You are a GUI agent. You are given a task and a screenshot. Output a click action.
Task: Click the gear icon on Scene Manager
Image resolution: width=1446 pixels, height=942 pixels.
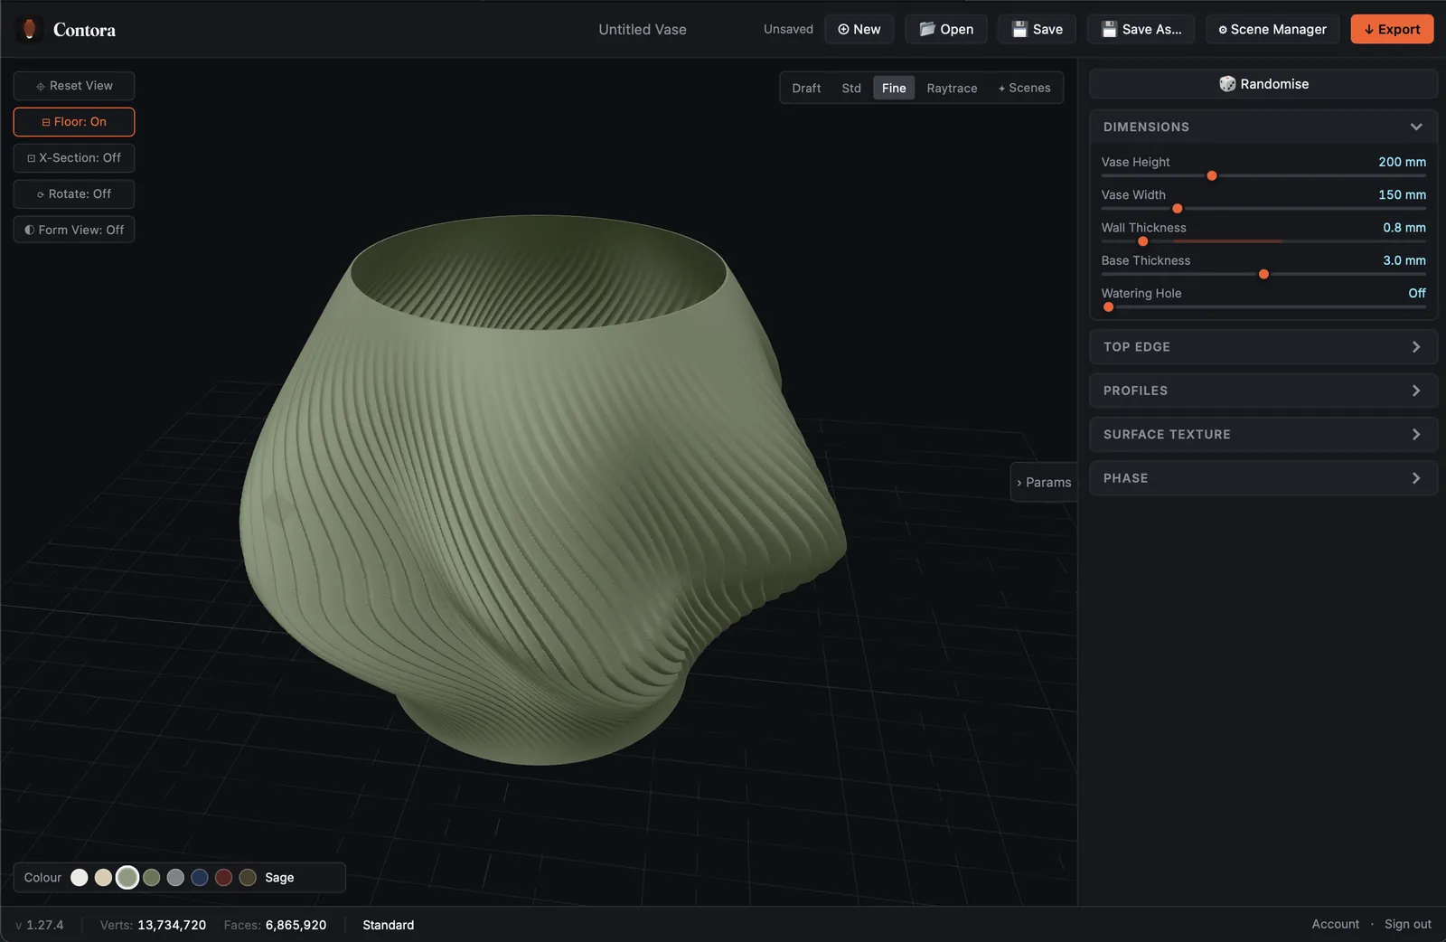point(1223,30)
